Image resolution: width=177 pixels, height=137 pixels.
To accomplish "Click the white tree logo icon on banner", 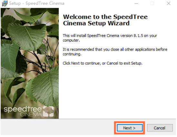I will [x=49, y=112].
